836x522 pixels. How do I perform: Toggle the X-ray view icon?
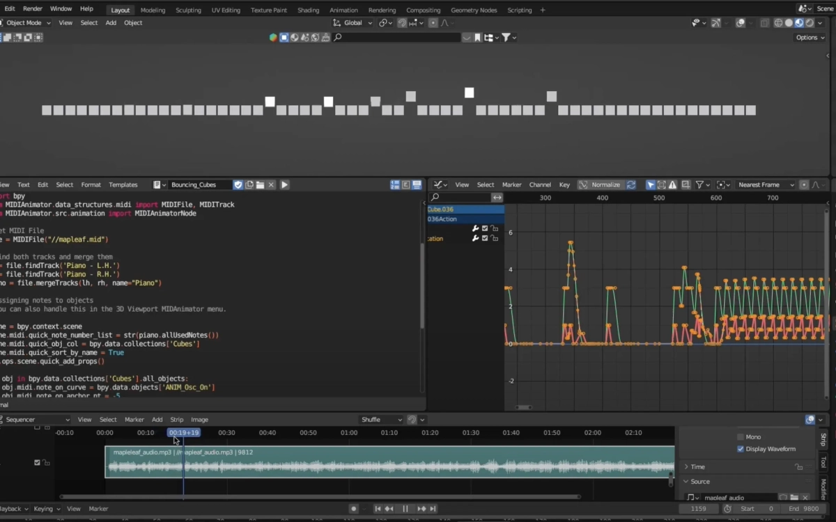[765, 23]
